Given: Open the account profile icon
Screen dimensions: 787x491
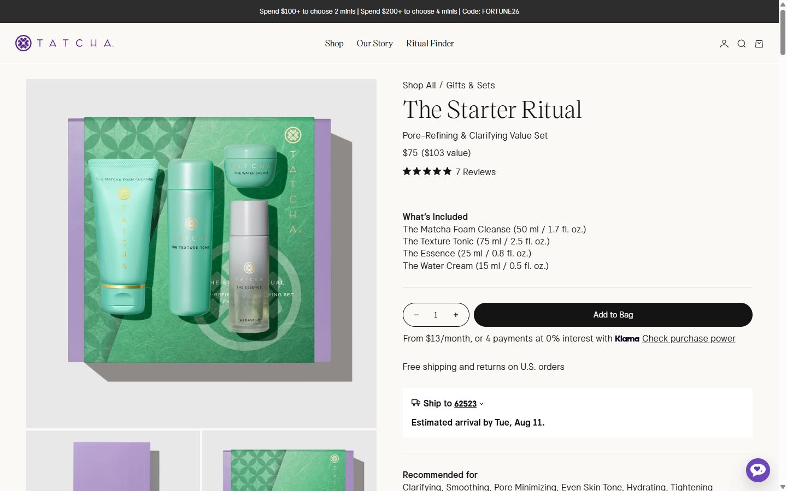Looking at the screenshot, I should pos(724,44).
